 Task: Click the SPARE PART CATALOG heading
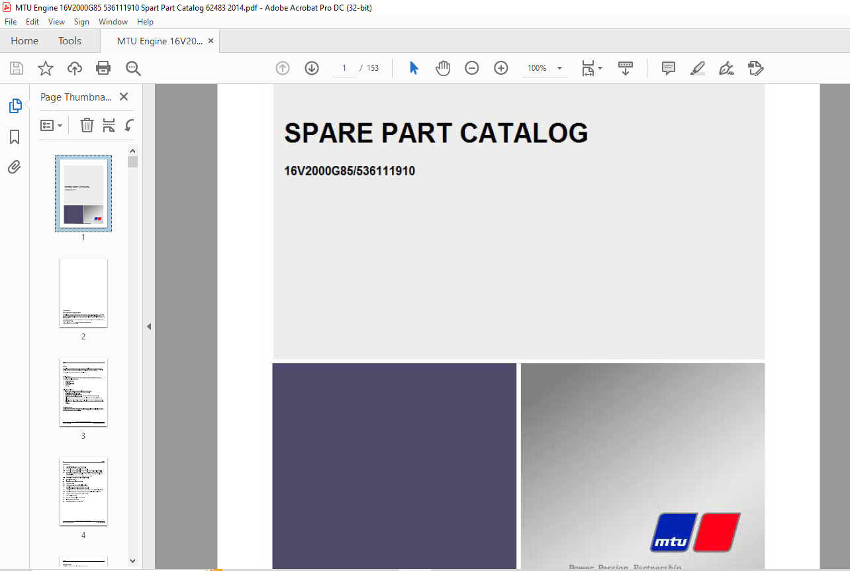pos(436,133)
